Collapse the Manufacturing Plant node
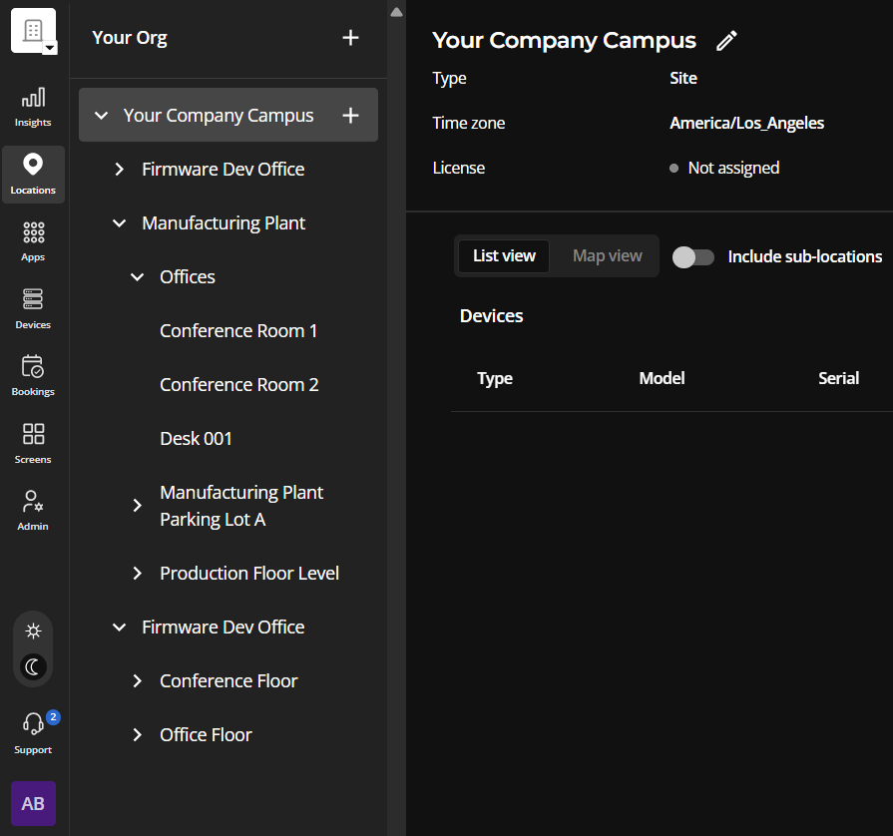The height and width of the screenshot is (836, 893). 119,223
